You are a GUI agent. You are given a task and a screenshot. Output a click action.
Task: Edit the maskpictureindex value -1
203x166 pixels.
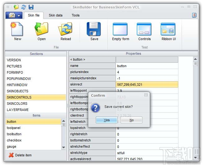147,78
